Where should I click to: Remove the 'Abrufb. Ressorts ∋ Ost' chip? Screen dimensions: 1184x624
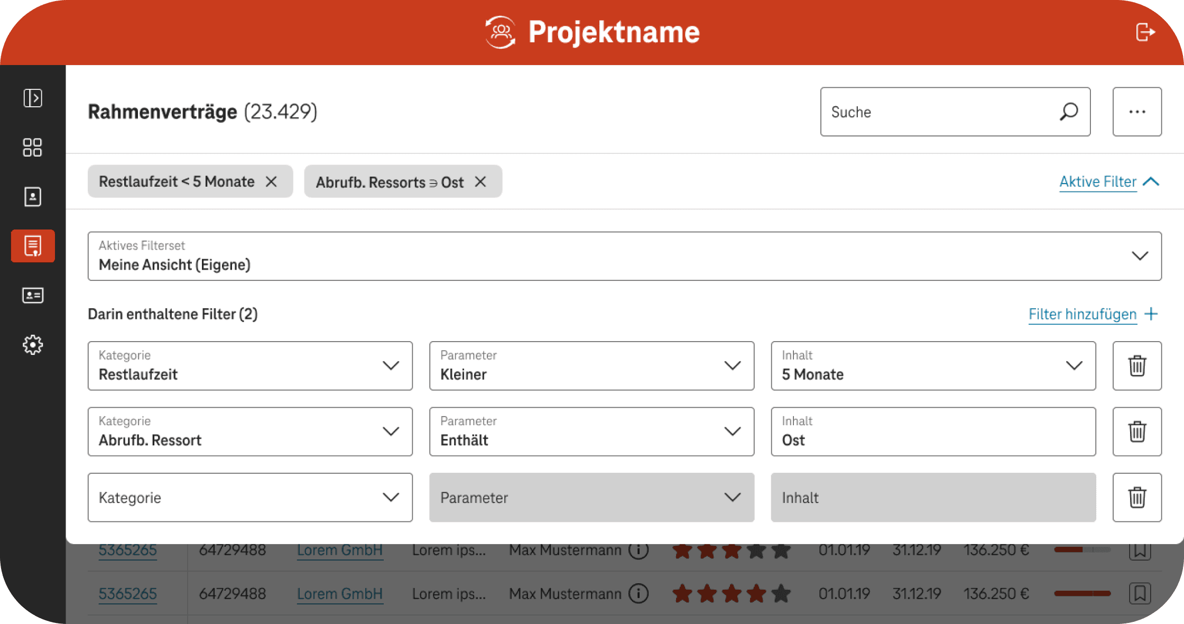[480, 181]
